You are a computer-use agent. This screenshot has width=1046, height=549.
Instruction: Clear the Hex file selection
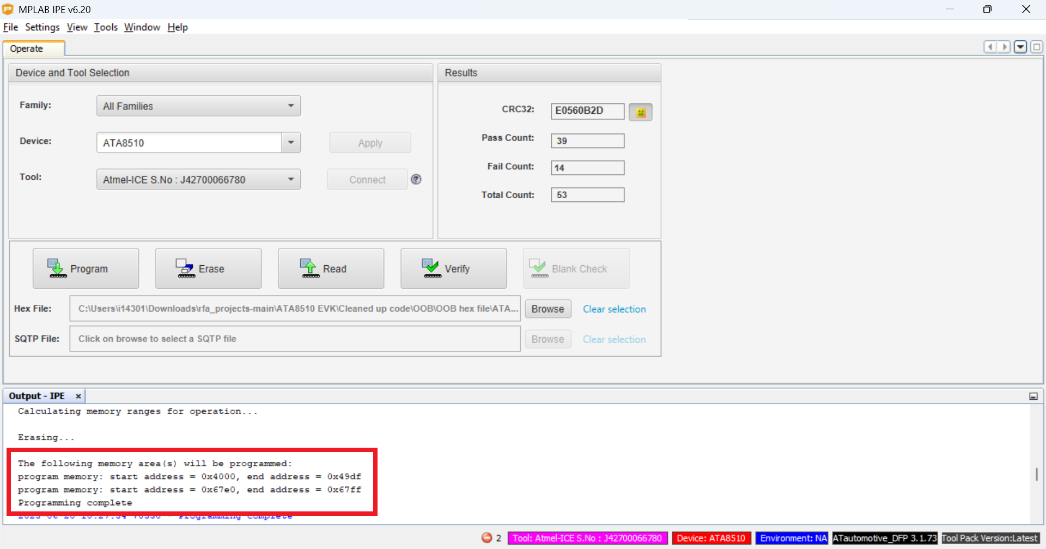click(x=614, y=309)
